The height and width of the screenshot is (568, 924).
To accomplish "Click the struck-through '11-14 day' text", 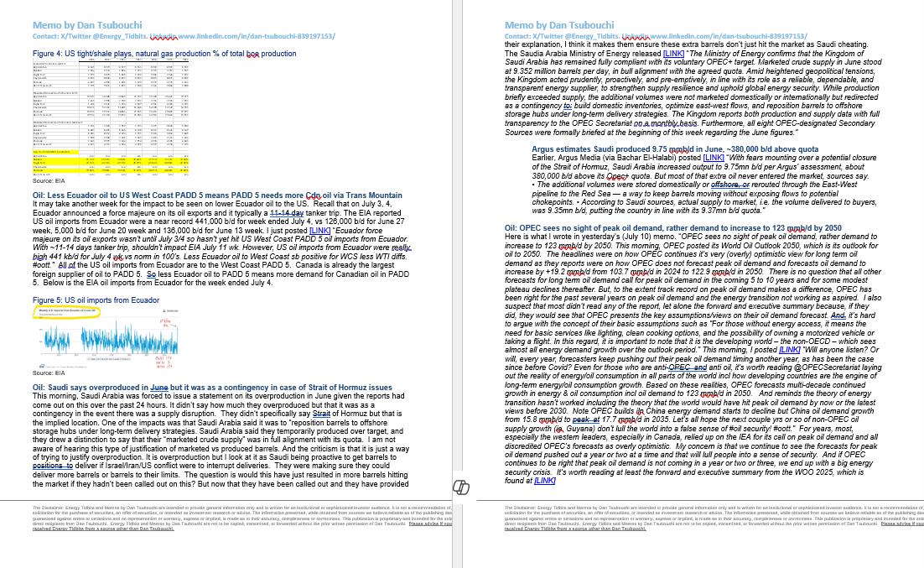I will point(287,213).
